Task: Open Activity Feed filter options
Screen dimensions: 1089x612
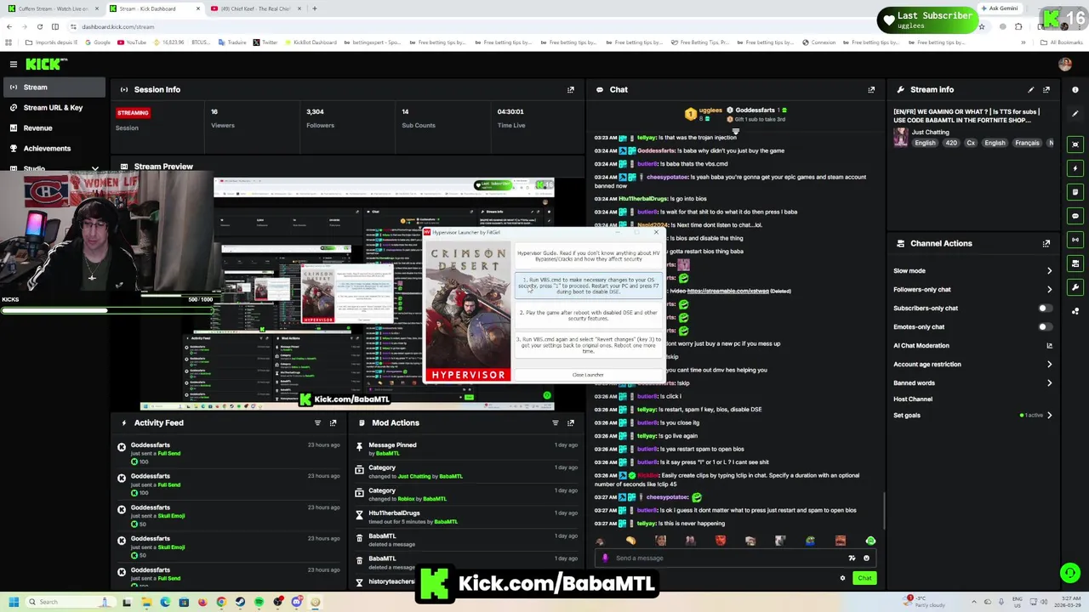Action: 317,422
